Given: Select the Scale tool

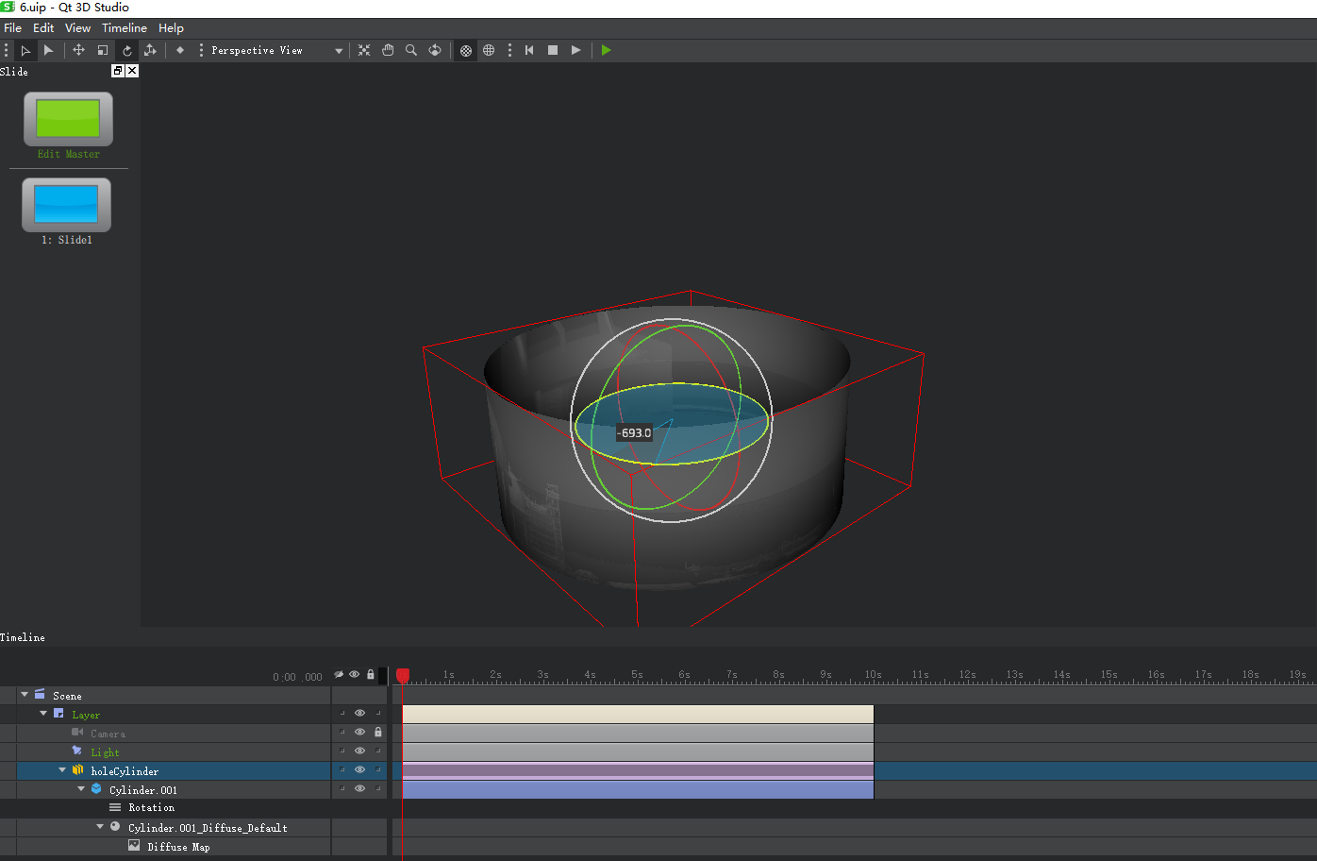Looking at the screenshot, I should tap(103, 50).
